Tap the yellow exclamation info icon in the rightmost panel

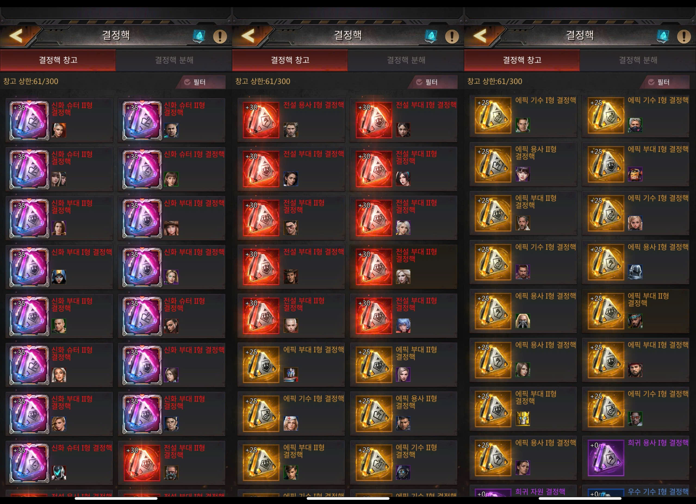pyautogui.click(x=684, y=36)
